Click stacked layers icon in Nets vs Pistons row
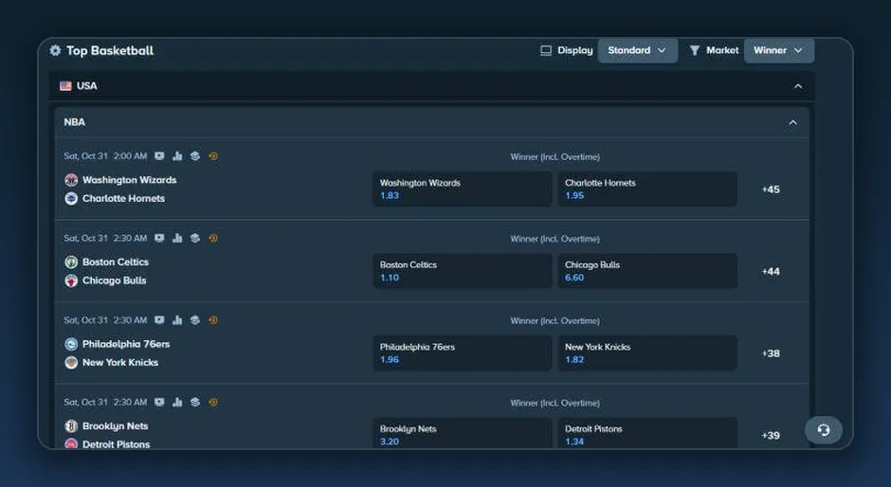This screenshot has height=487, width=891. (x=195, y=402)
